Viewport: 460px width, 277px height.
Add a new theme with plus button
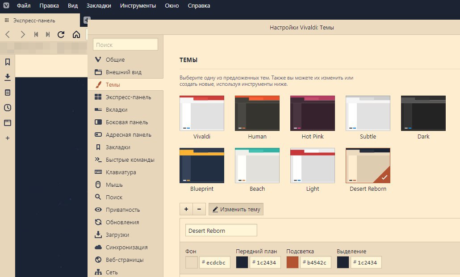tap(186, 209)
